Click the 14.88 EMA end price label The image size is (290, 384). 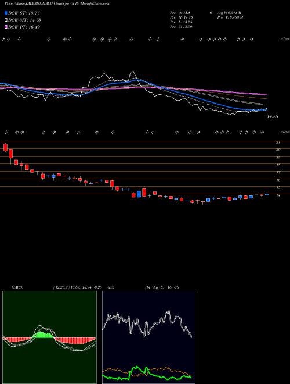click(x=273, y=117)
